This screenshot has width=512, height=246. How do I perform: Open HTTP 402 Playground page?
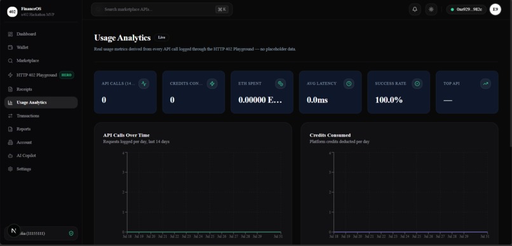tap(41, 75)
